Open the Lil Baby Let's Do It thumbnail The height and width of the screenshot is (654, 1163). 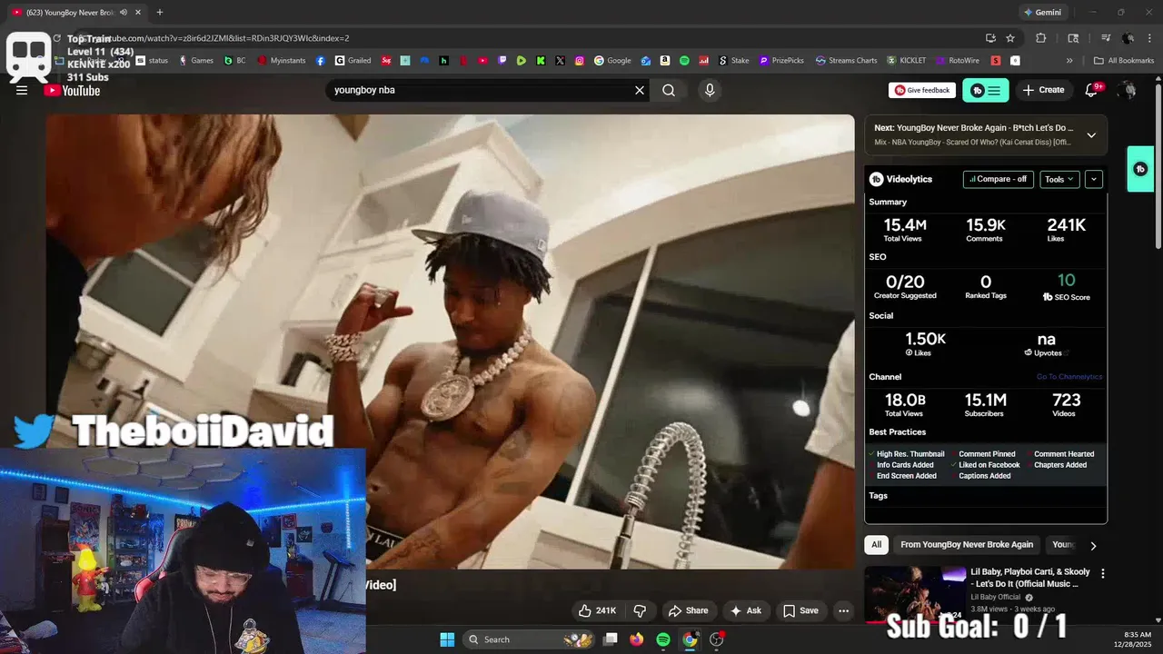pyautogui.click(x=915, y=593)
